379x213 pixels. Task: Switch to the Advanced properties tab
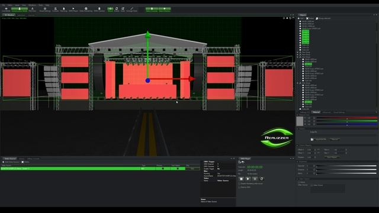click(326, 112)
